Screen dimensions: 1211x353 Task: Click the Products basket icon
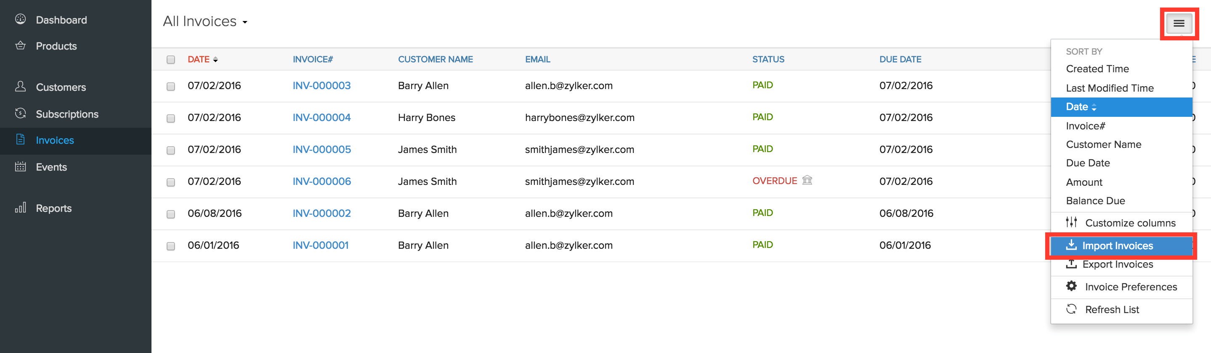(20, 45)
